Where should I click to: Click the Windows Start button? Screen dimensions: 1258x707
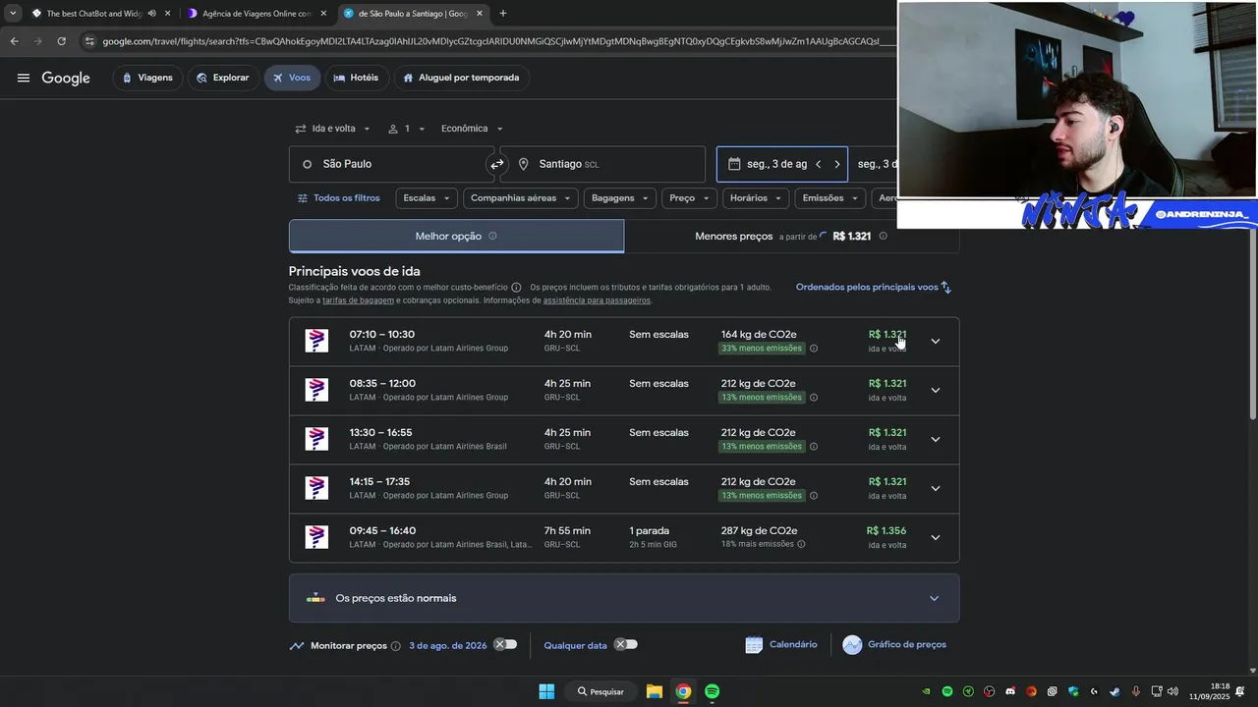click(546, 691)
